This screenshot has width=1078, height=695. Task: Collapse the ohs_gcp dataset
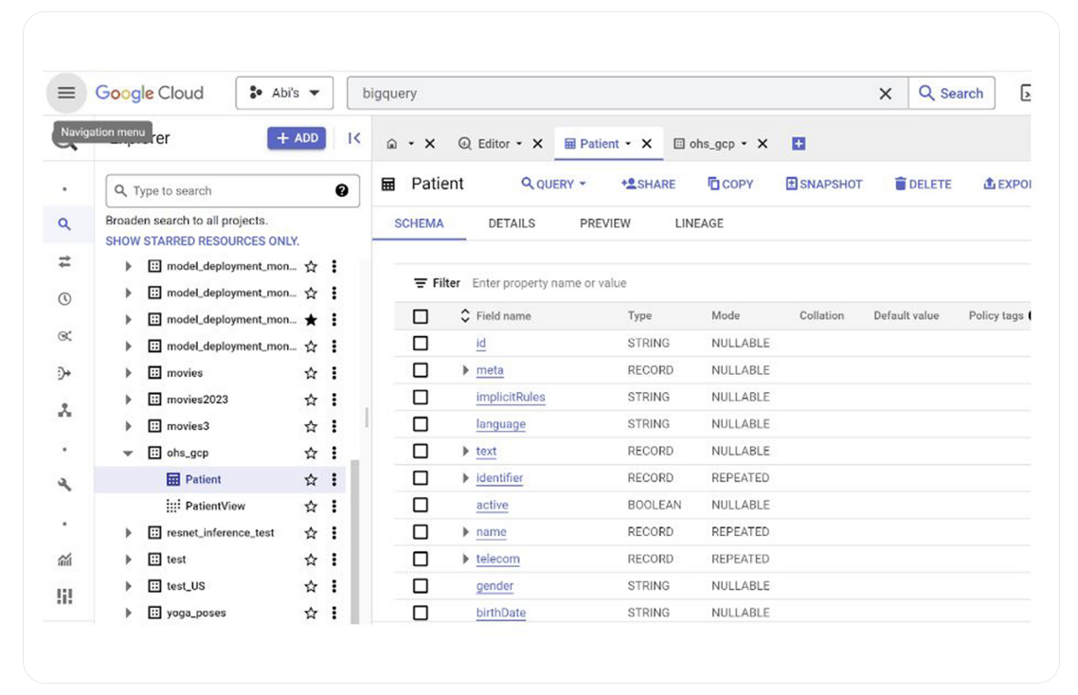(x=128, y=454)
